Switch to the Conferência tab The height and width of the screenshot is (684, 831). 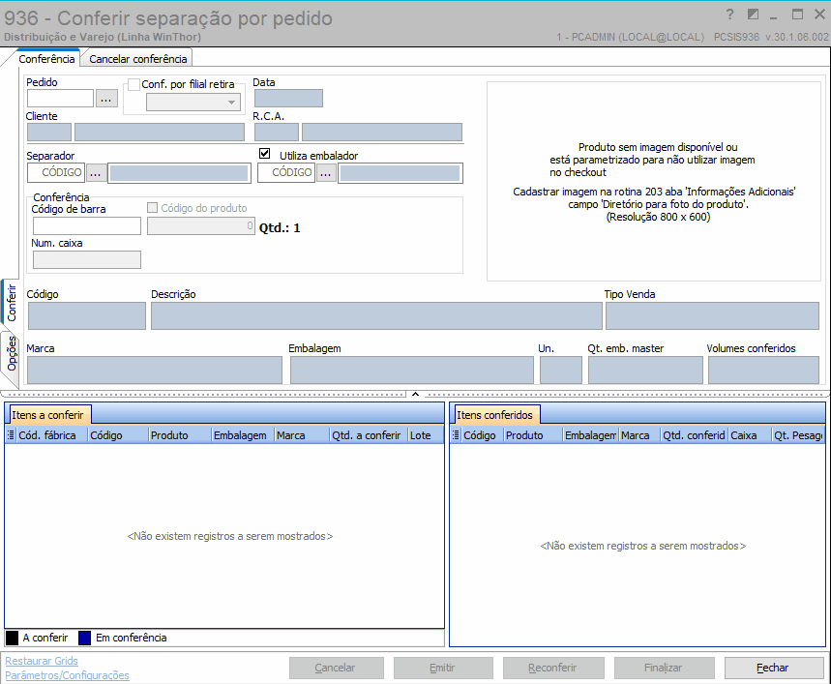coord(46,59)
